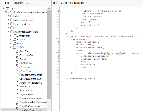Click the workspace/celeri_ui/src folder icon

(12, 32)
